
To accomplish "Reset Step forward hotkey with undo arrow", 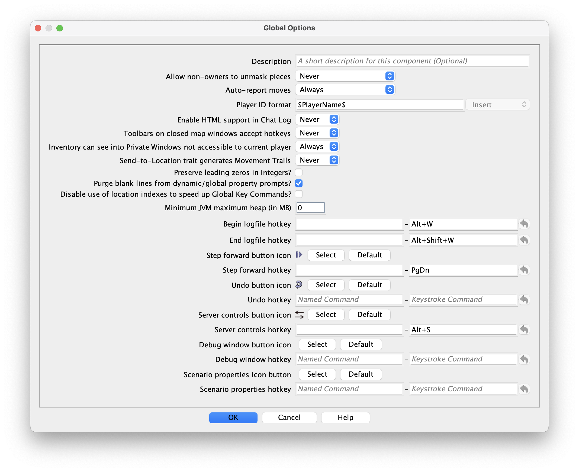I will point(524,270).
